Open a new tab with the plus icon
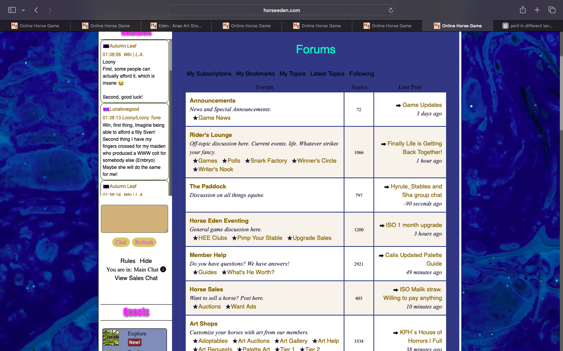The image size is (563, 351). click(537, 10)
